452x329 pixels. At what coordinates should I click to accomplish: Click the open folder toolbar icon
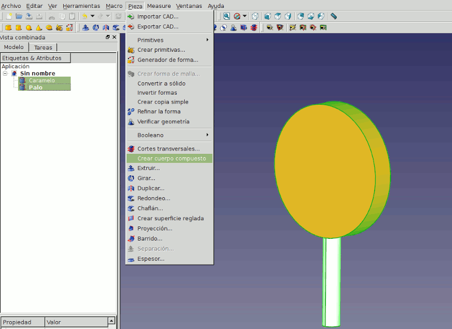click(x=19, y=16)
